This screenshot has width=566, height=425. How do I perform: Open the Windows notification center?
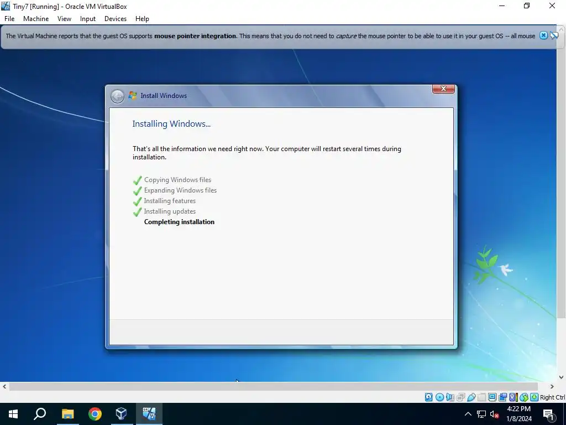549,414
